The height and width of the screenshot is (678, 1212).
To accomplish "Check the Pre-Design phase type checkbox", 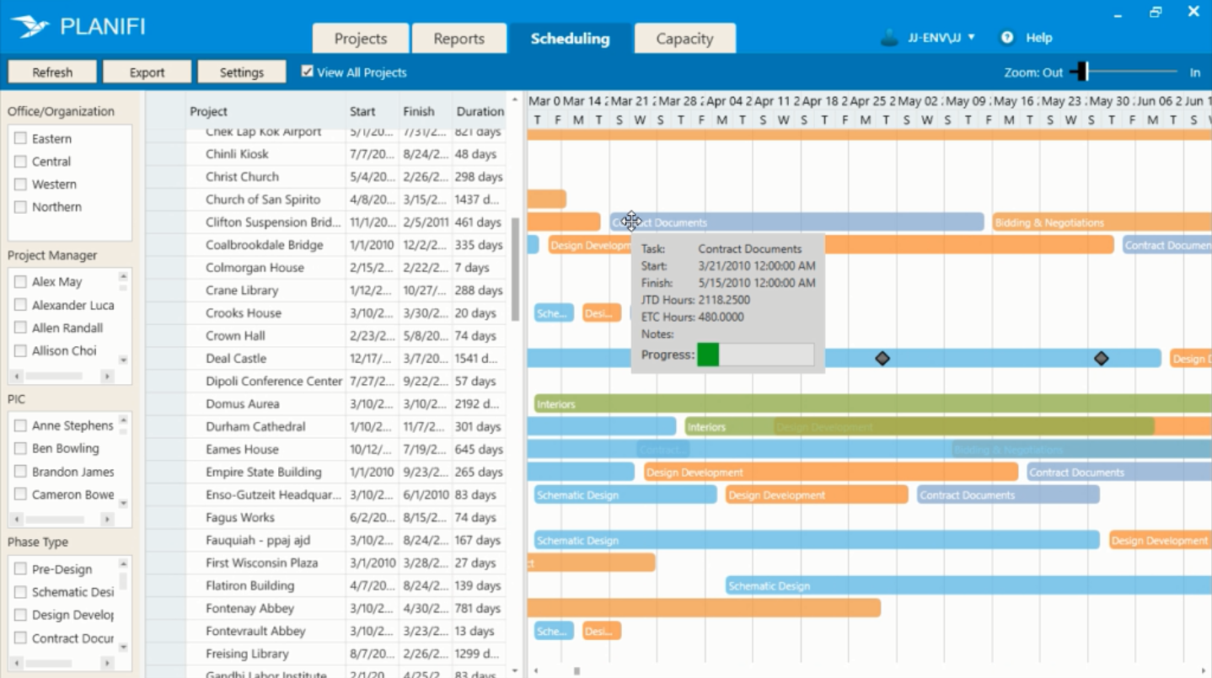I will [x=20, y=569].
